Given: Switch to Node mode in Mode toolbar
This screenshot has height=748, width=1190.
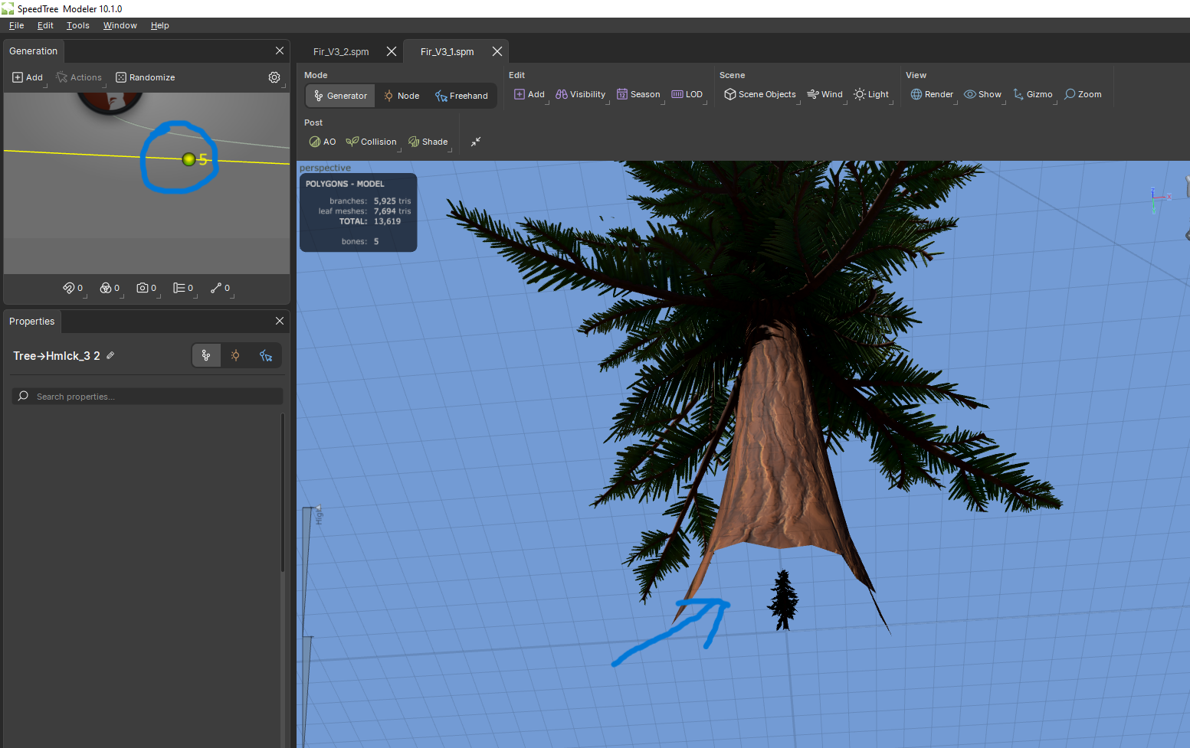Looking at the screenshot, I should (402, 96).
